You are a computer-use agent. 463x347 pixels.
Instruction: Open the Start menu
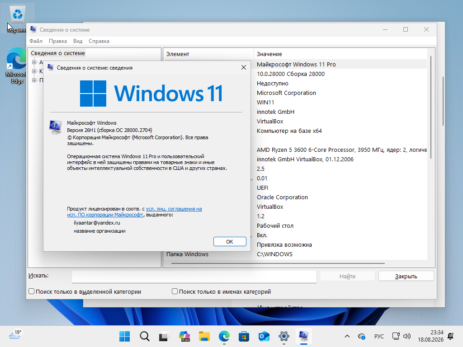pyautogui.click(x=124, y=336)
